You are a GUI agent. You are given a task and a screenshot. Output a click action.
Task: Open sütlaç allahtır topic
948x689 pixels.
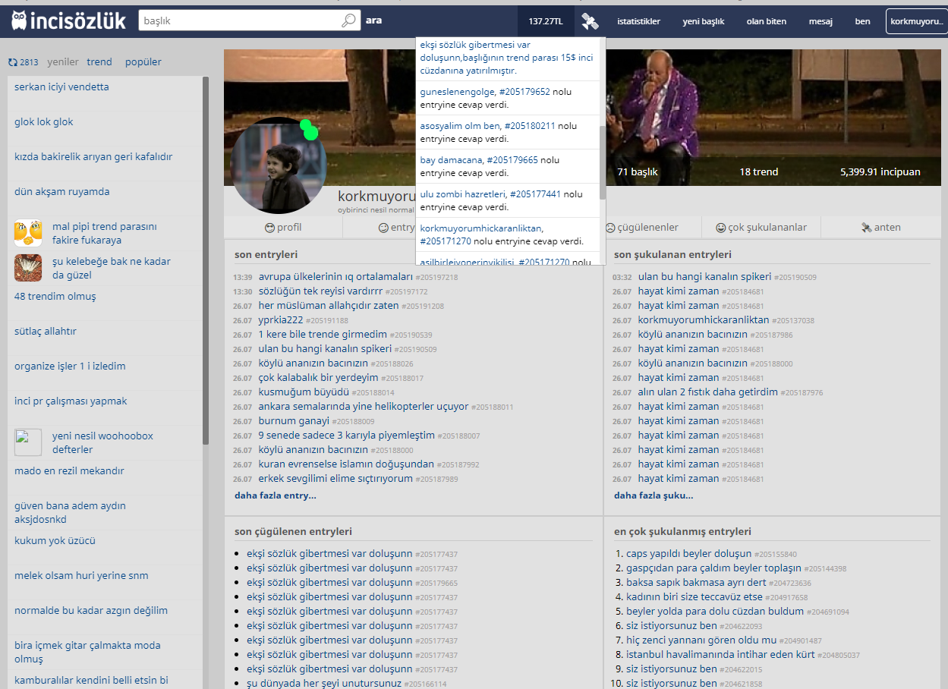point(46,332)
